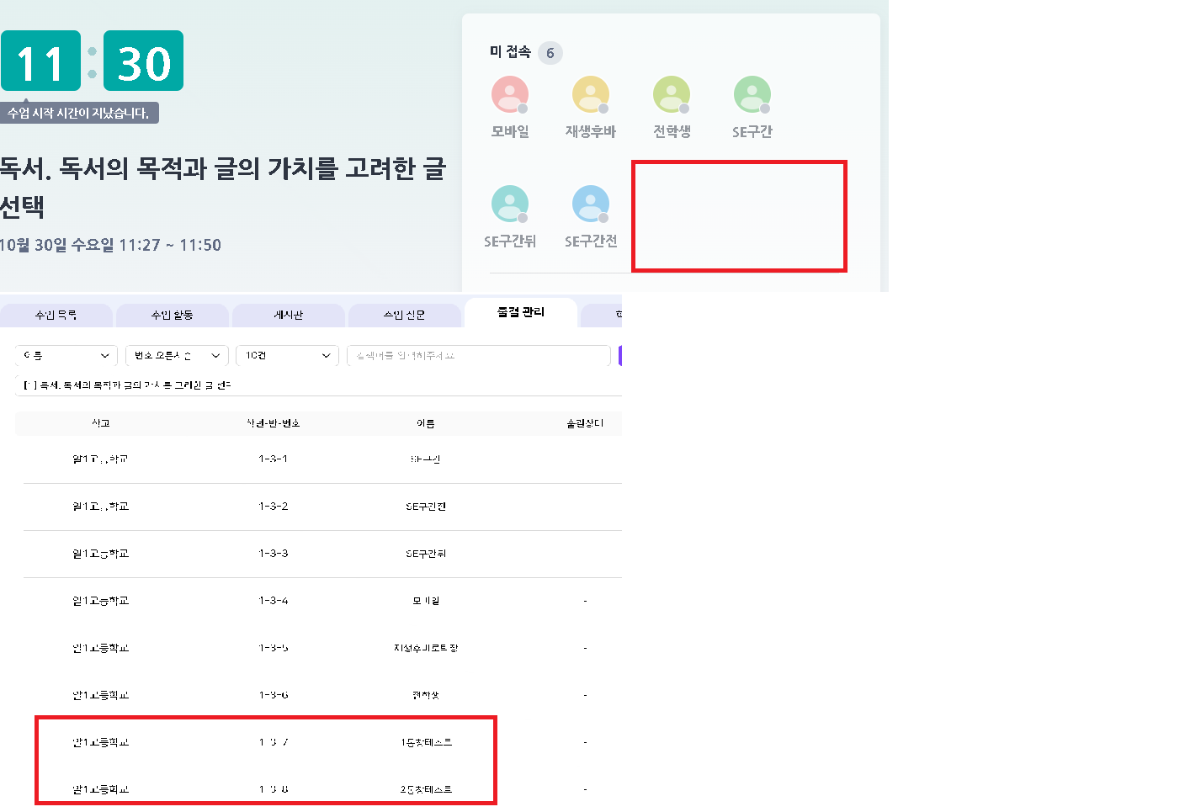The width and height of the screenshot is (1185, 812).
Task: Go to the 게시판 tab
Action: (x=289, y=315)
